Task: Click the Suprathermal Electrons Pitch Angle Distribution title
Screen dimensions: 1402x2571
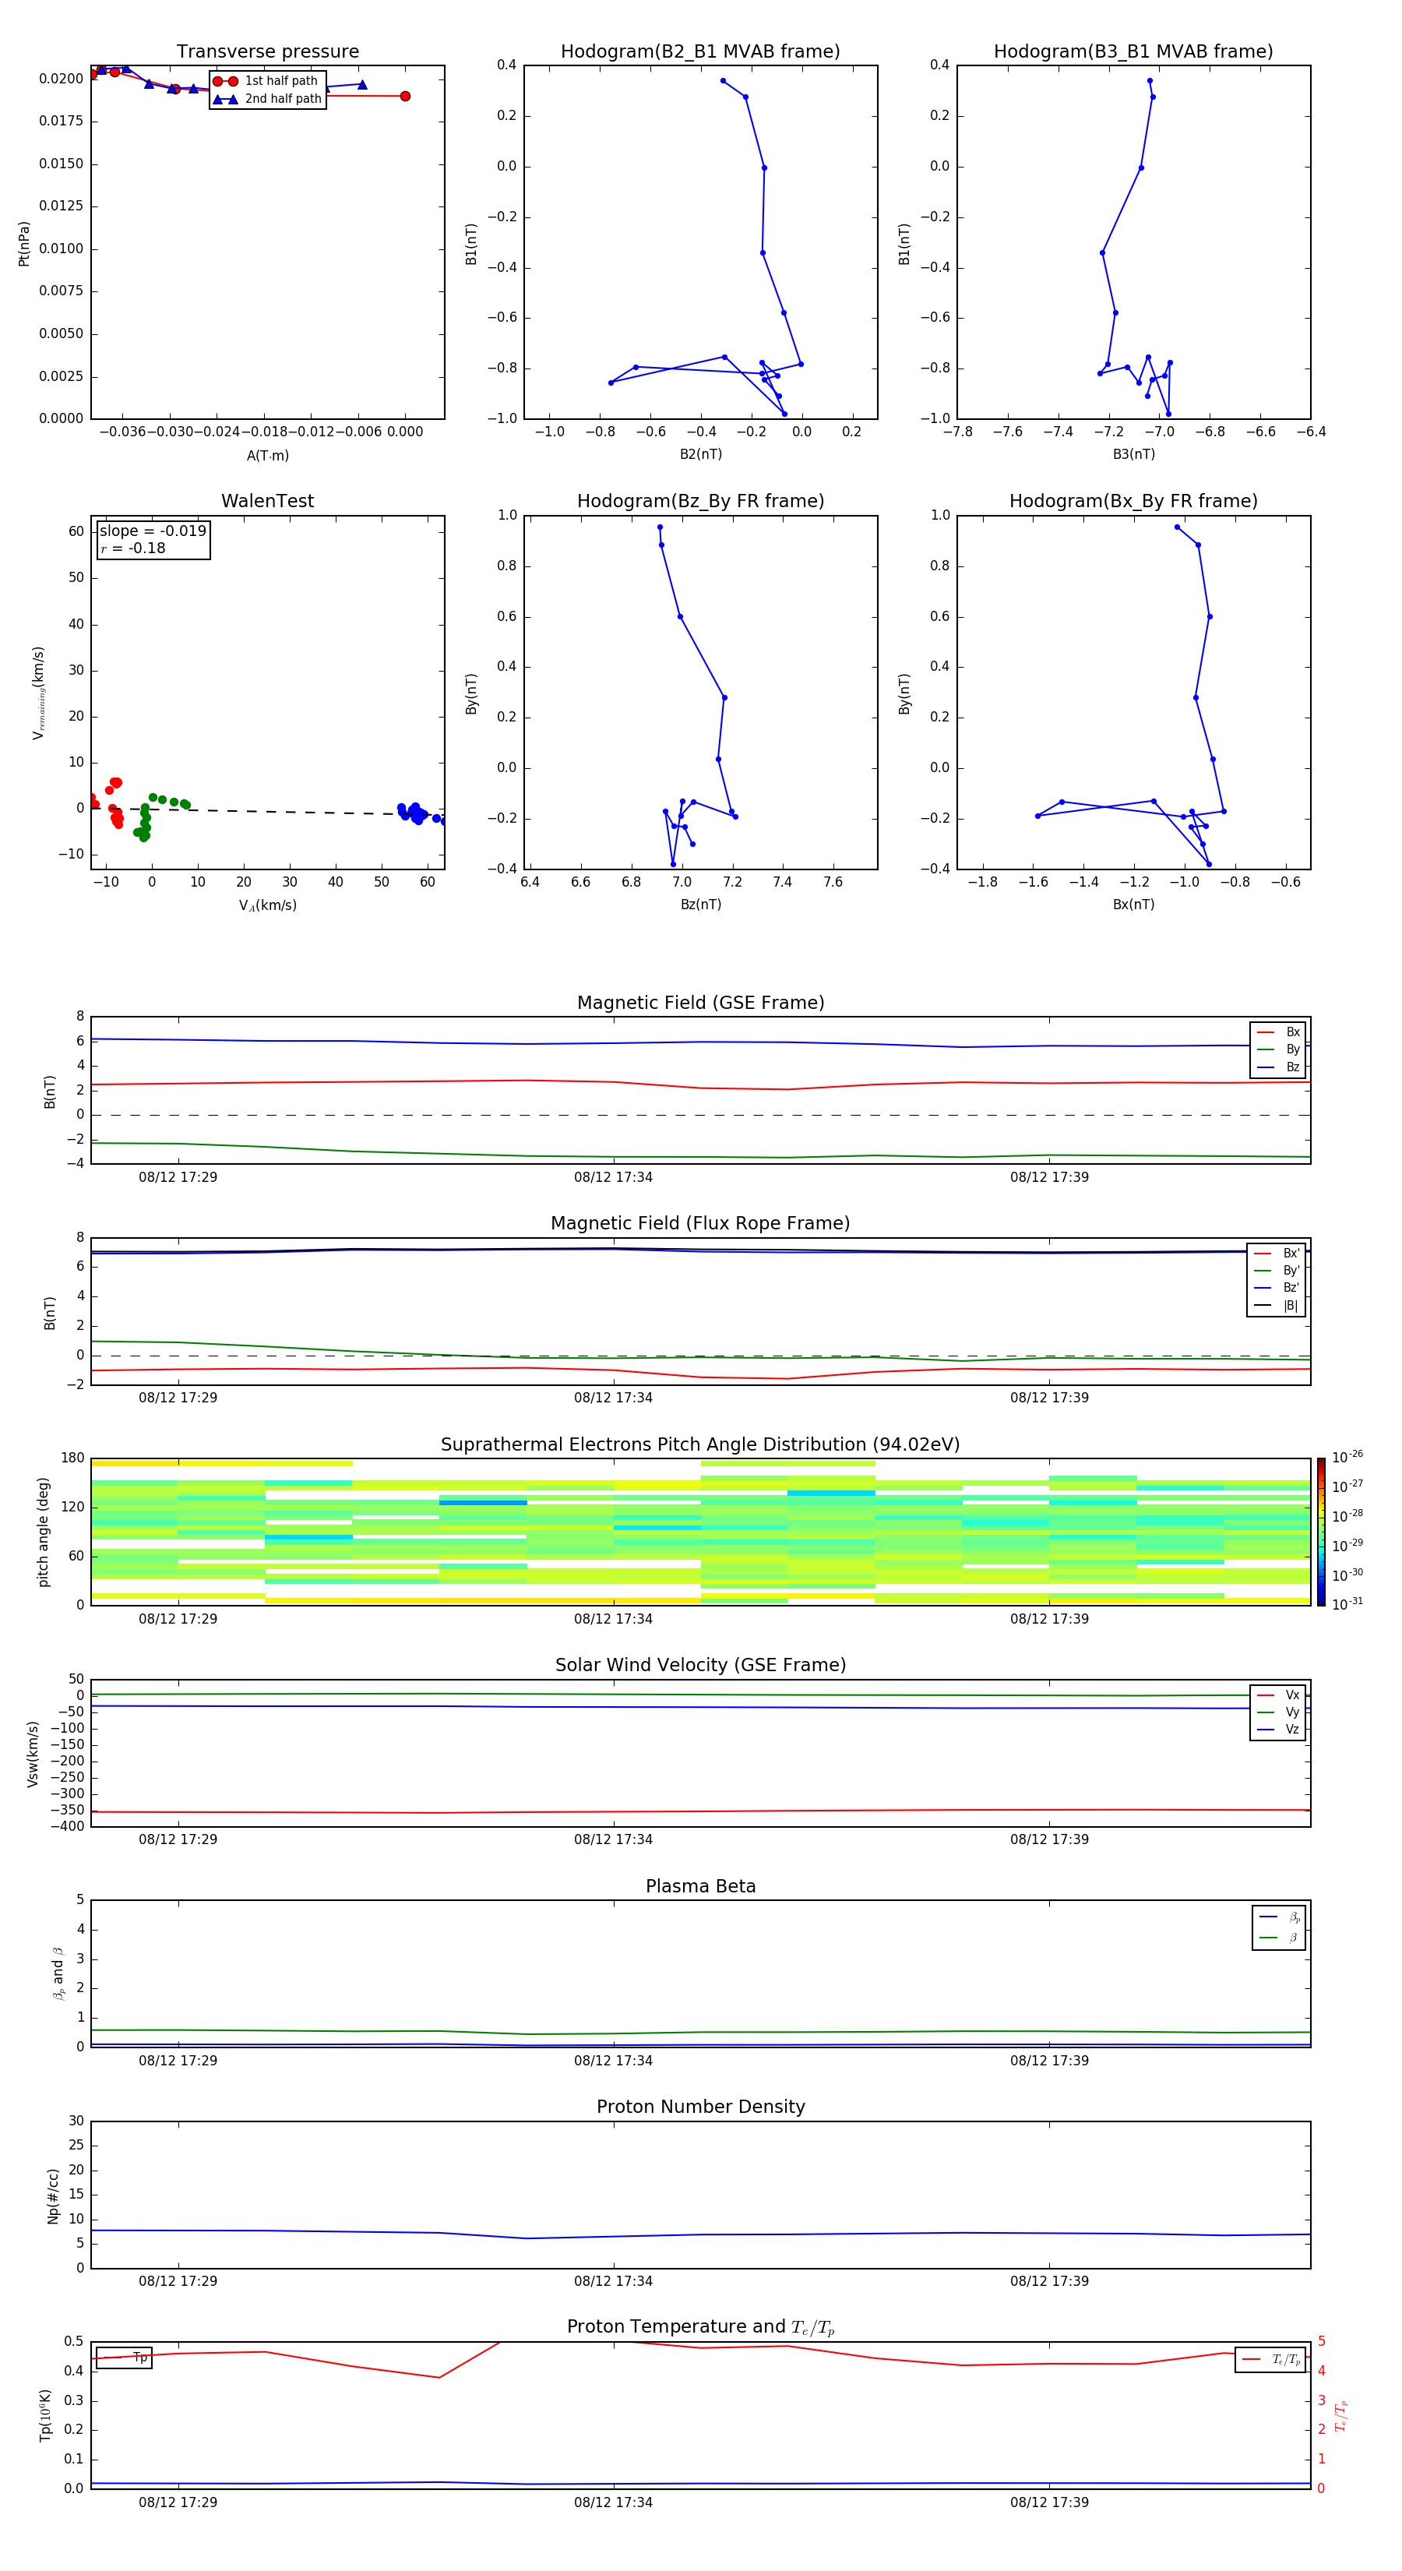Action: [700, 1445]
